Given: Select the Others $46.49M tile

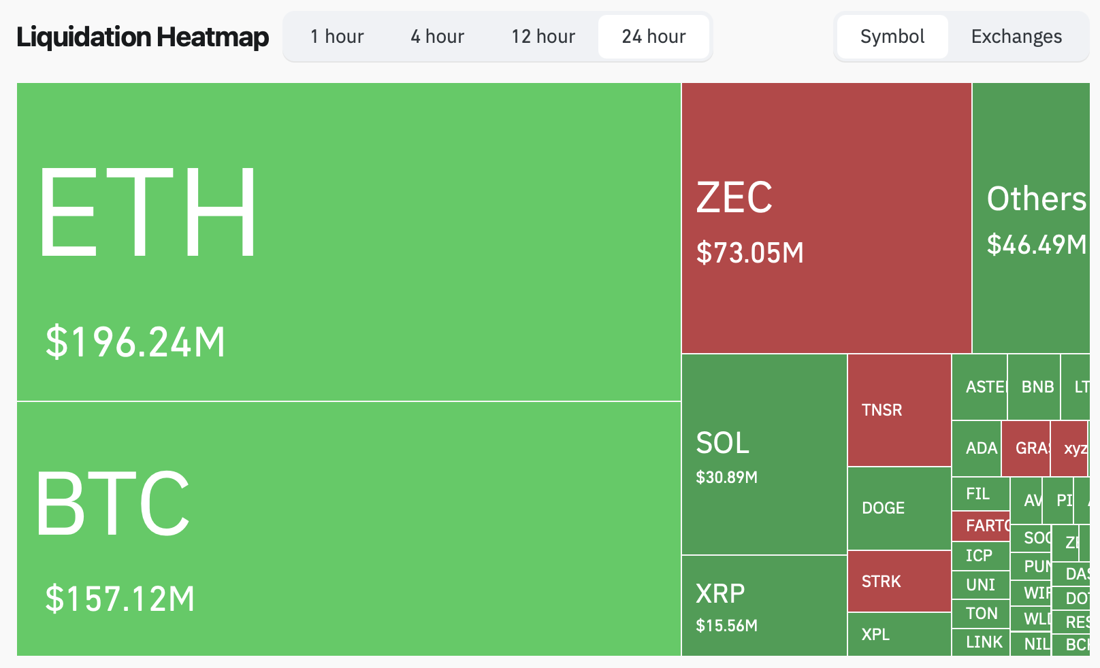Looking at the screenshot, I should 1031,218.
